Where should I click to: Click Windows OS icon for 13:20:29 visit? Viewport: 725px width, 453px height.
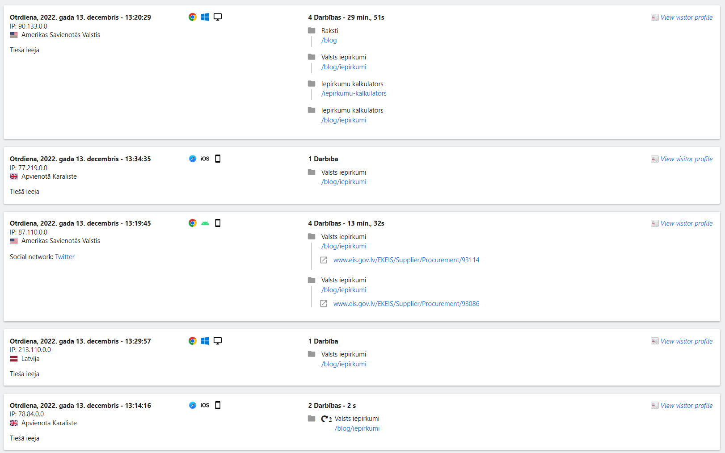pos(205,17)
